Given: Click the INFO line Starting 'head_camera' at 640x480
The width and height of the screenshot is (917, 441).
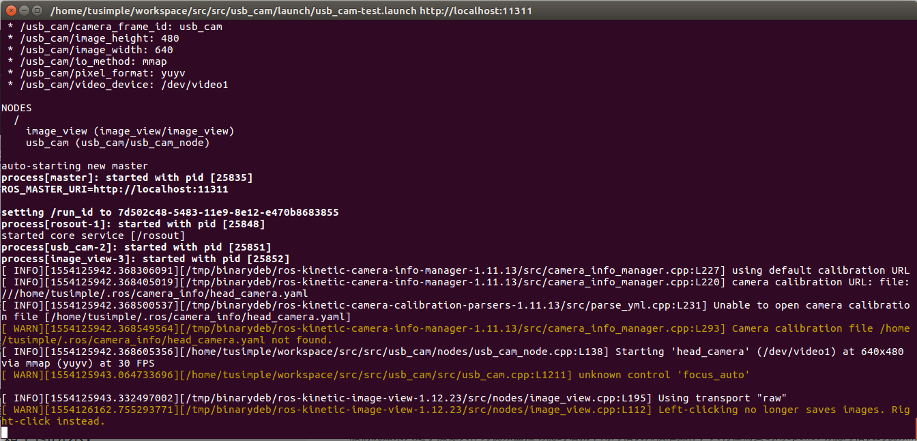Looking at the screenshot, I should [452, 352].
